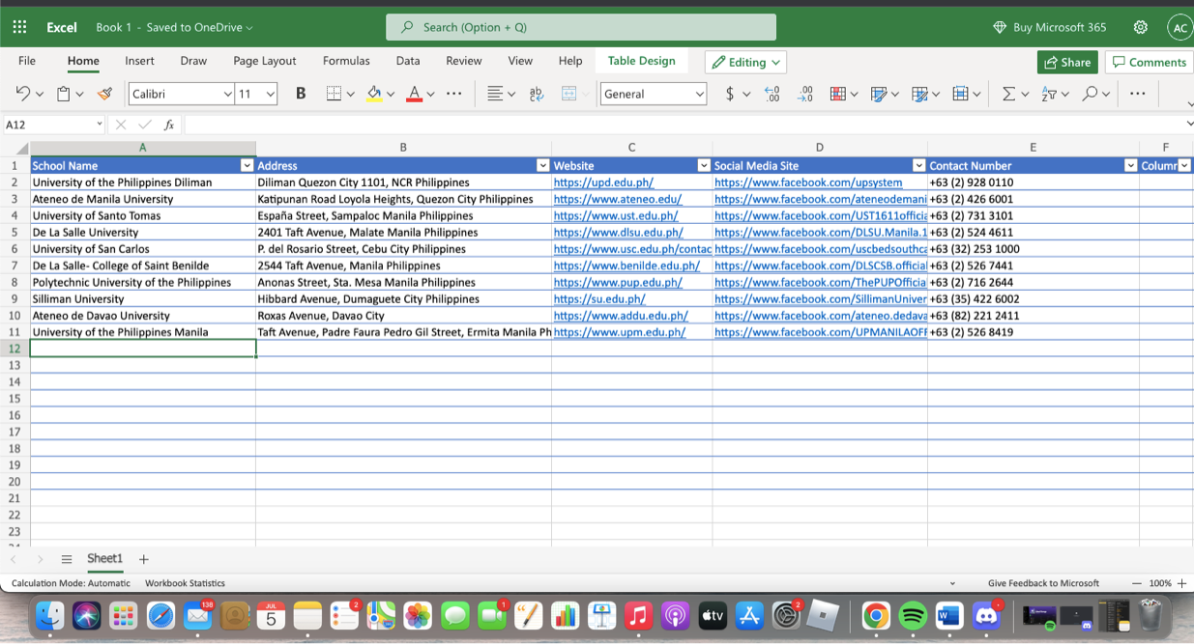Apply yellow fill color bucket
This screenshot has height=644, width=1194.
[x=374, y=94]
